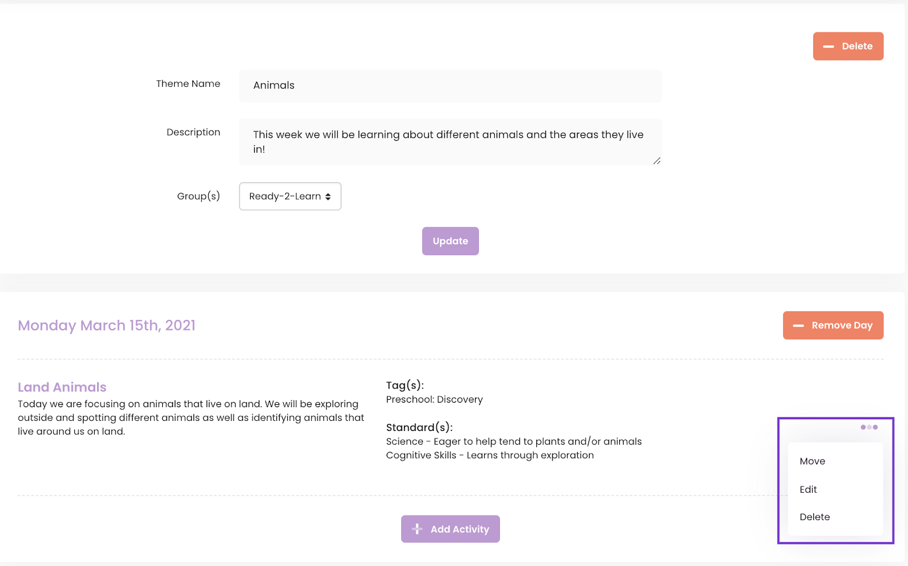Click the purple Update button
The image size is (908, 566).
pyautogui.click(x=451, y=241)
